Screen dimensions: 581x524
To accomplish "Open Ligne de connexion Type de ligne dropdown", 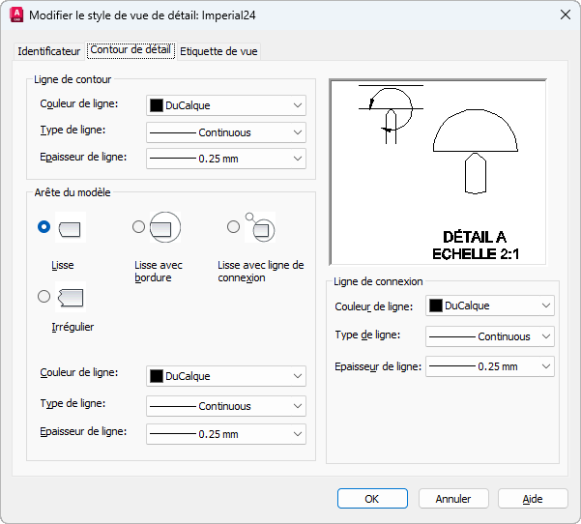I will click(x=490, y=336).
